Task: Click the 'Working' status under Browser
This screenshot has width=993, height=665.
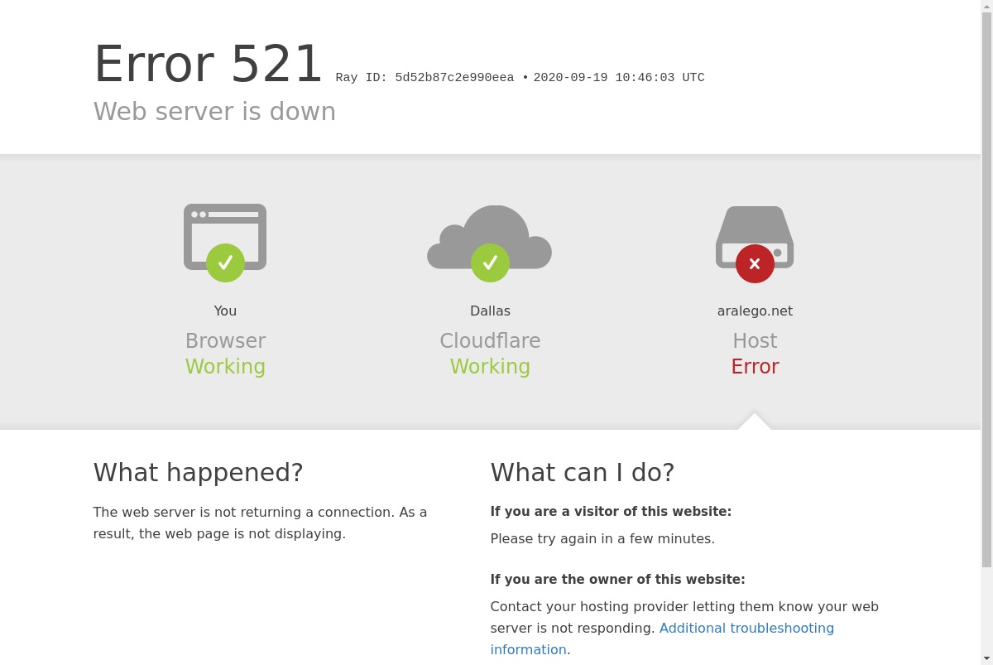Action: 225,366
